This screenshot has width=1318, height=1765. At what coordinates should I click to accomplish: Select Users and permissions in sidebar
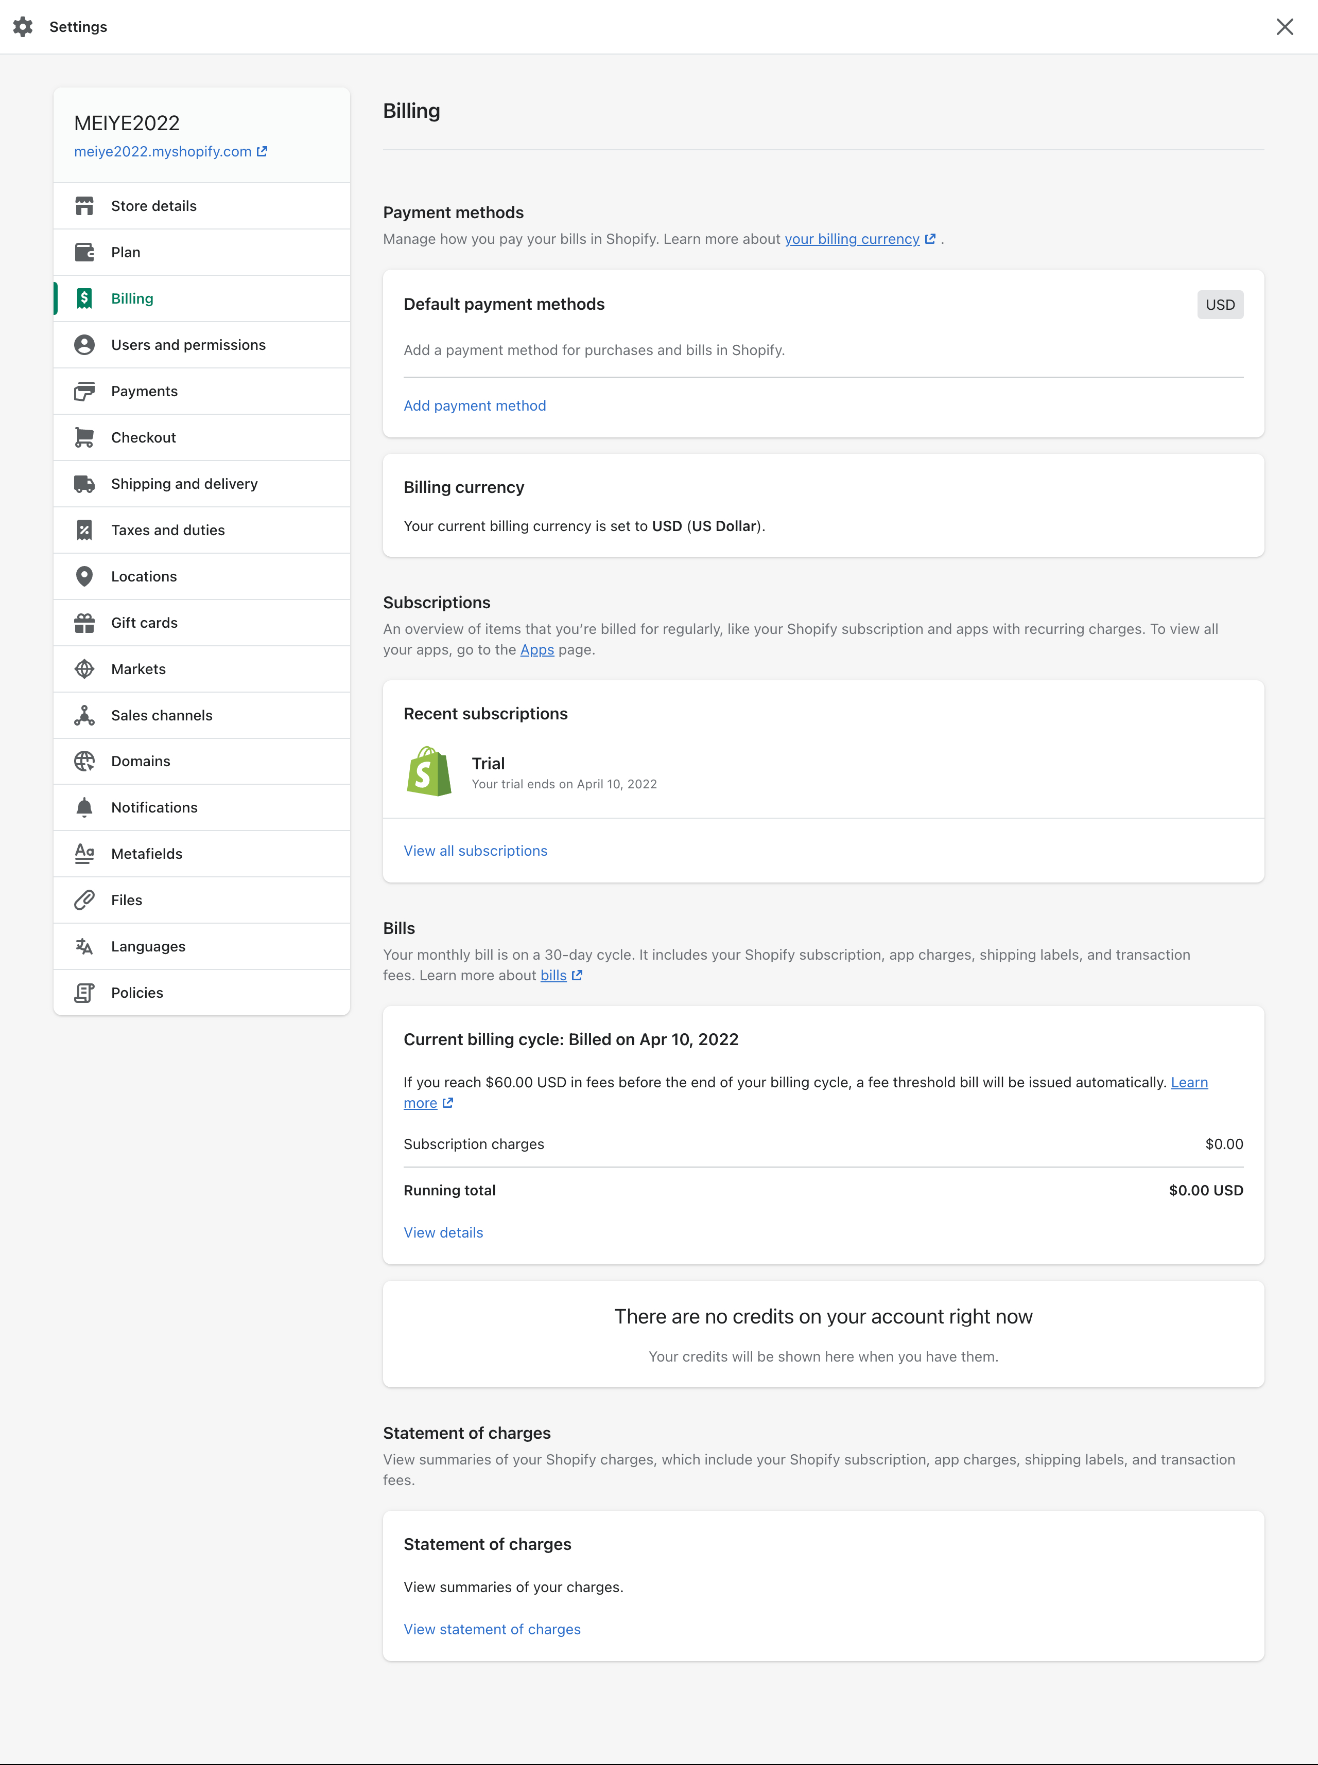coord(202,344)
